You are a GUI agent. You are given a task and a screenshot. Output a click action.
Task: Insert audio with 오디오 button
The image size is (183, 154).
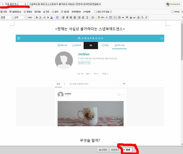click(65, 12)
